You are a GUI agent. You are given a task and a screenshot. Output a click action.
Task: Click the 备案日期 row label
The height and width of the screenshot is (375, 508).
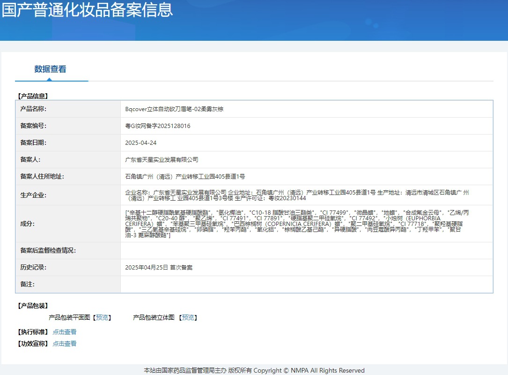pos(33,142)
